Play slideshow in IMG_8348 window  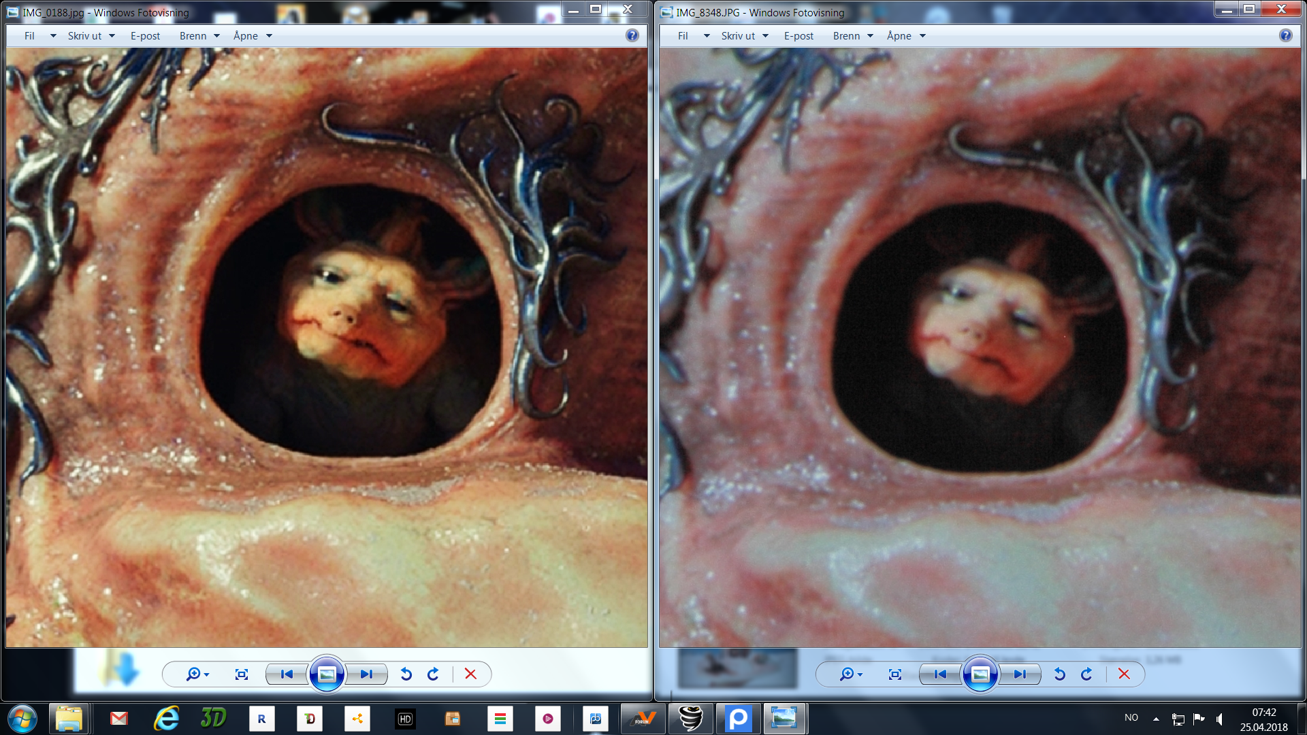coord(980,674)
